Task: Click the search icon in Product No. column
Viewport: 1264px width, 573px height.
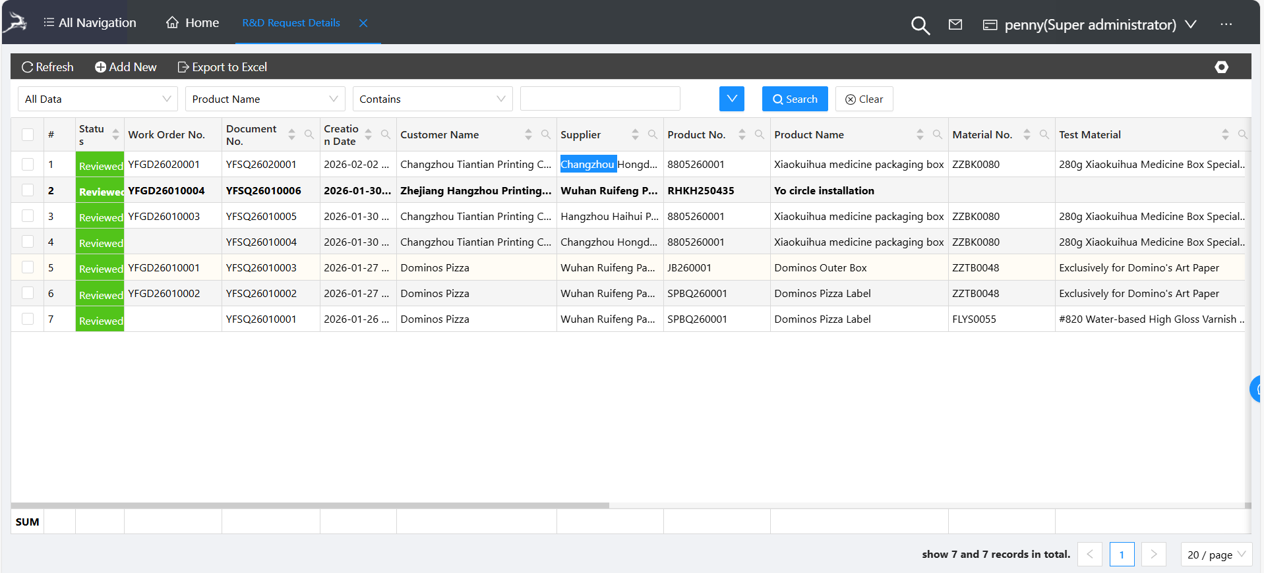Action: [760, 134]
